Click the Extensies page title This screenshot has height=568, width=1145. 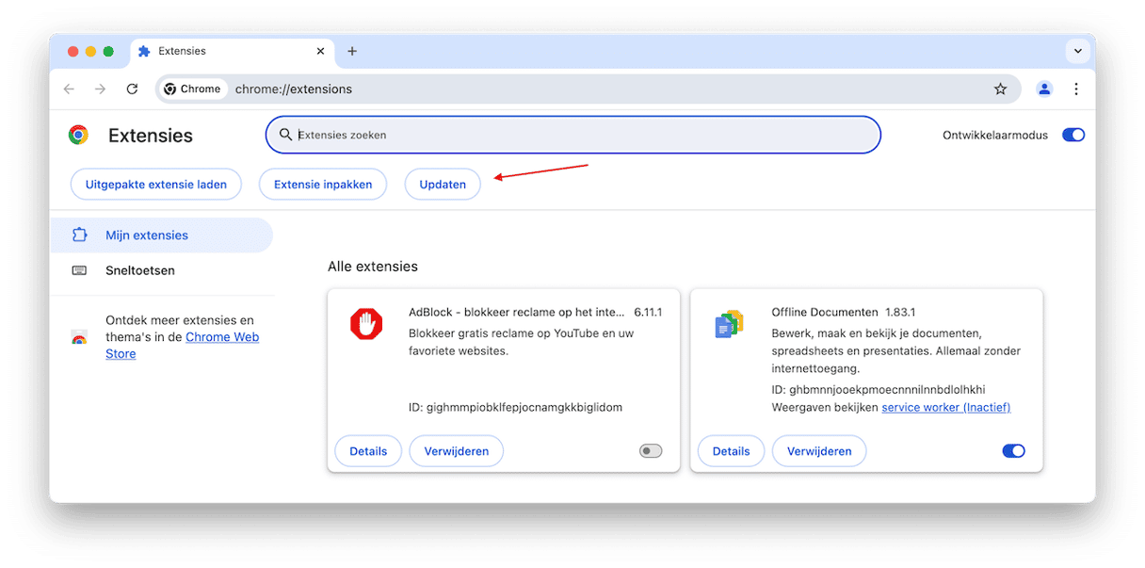pos(151,136)
